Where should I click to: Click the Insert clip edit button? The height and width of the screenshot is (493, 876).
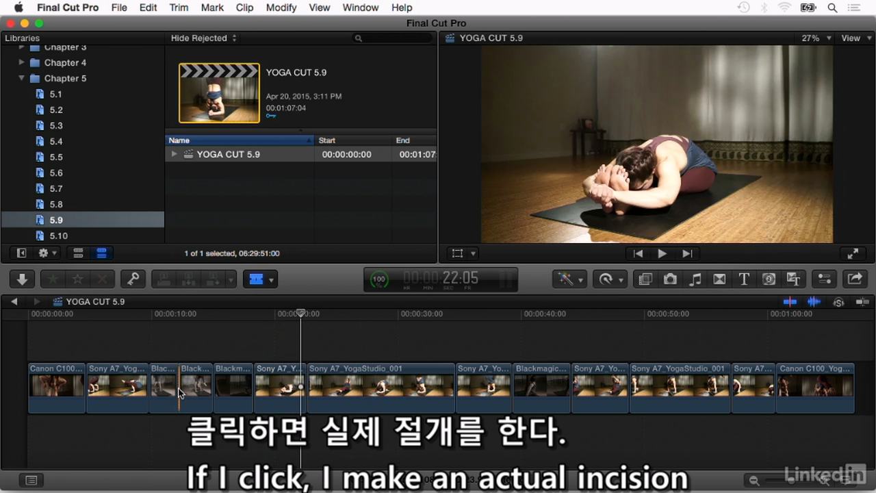tap(188, 279)
